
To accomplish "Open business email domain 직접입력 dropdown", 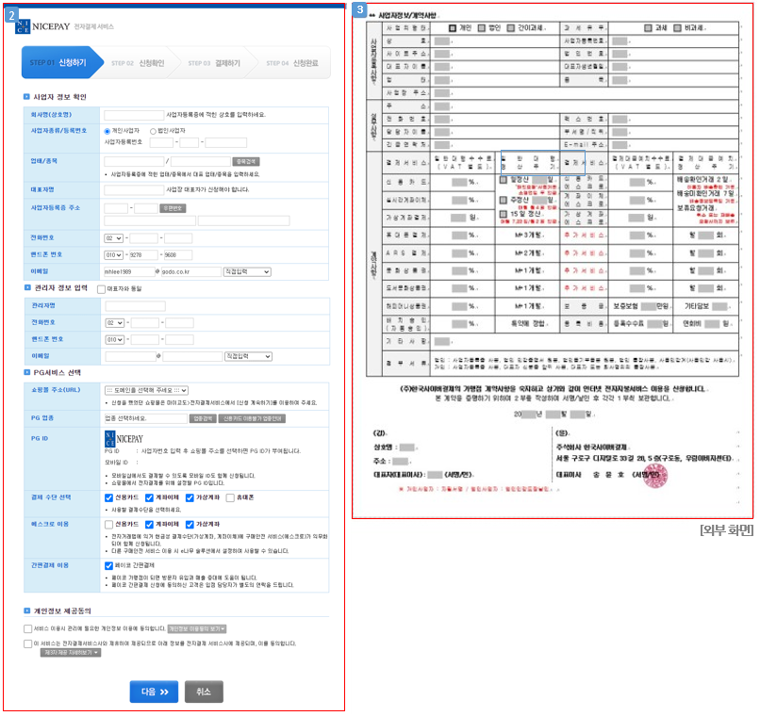I will pos(247,272).
